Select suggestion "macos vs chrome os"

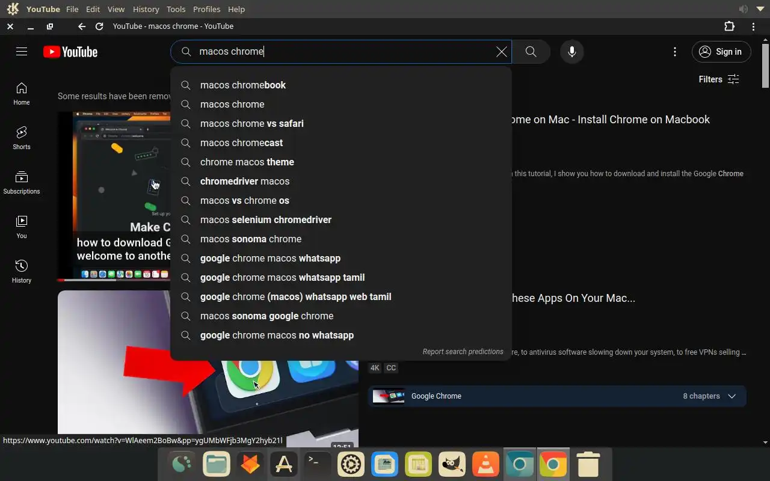tap(341, 201)
